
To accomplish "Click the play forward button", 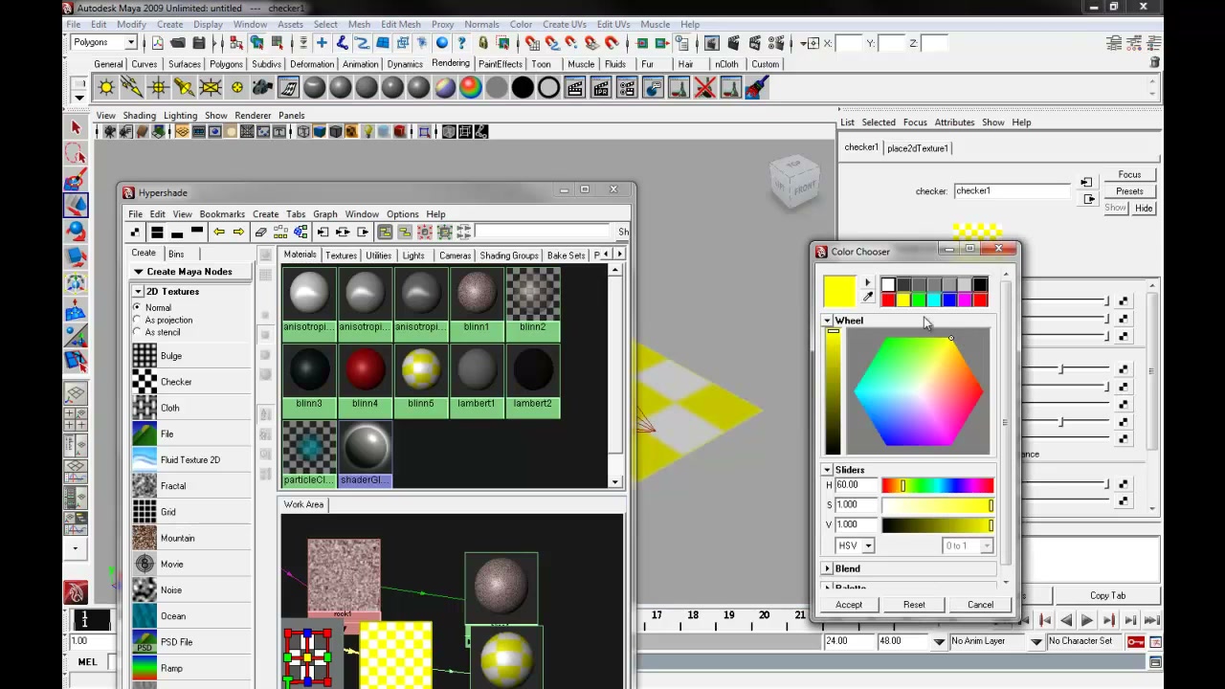I will [x=1086, y=620].
